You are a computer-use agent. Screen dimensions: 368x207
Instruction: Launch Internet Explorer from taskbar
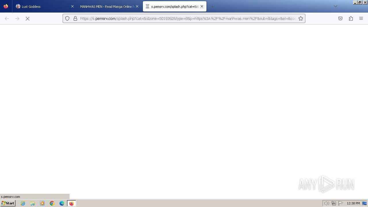[23, 203]
